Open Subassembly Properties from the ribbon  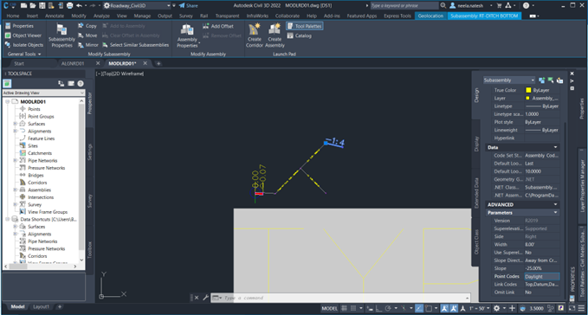61,35
